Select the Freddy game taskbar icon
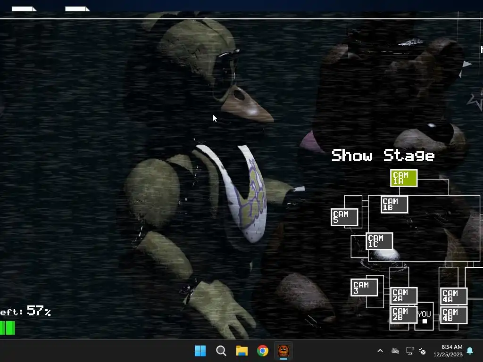 [283, 351]
